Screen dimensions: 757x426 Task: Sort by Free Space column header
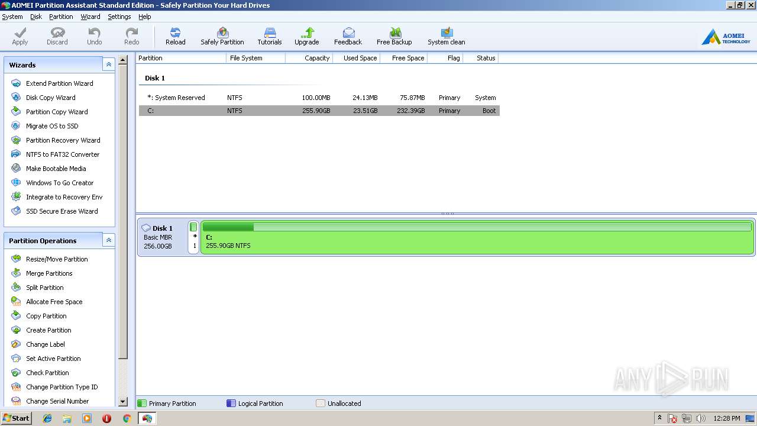pos(403,58)
